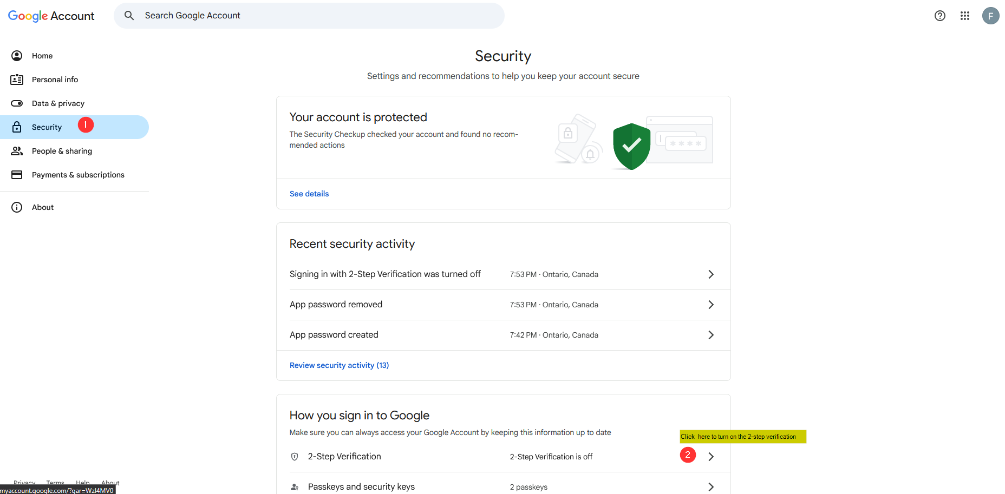Go to Home in the sidebar
The image size is (1005, 494).
(x=42, y=56)
